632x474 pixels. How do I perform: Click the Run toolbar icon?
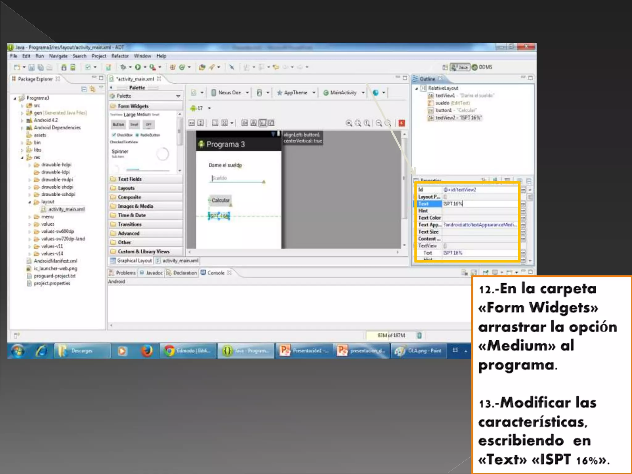tap(138, 67)
